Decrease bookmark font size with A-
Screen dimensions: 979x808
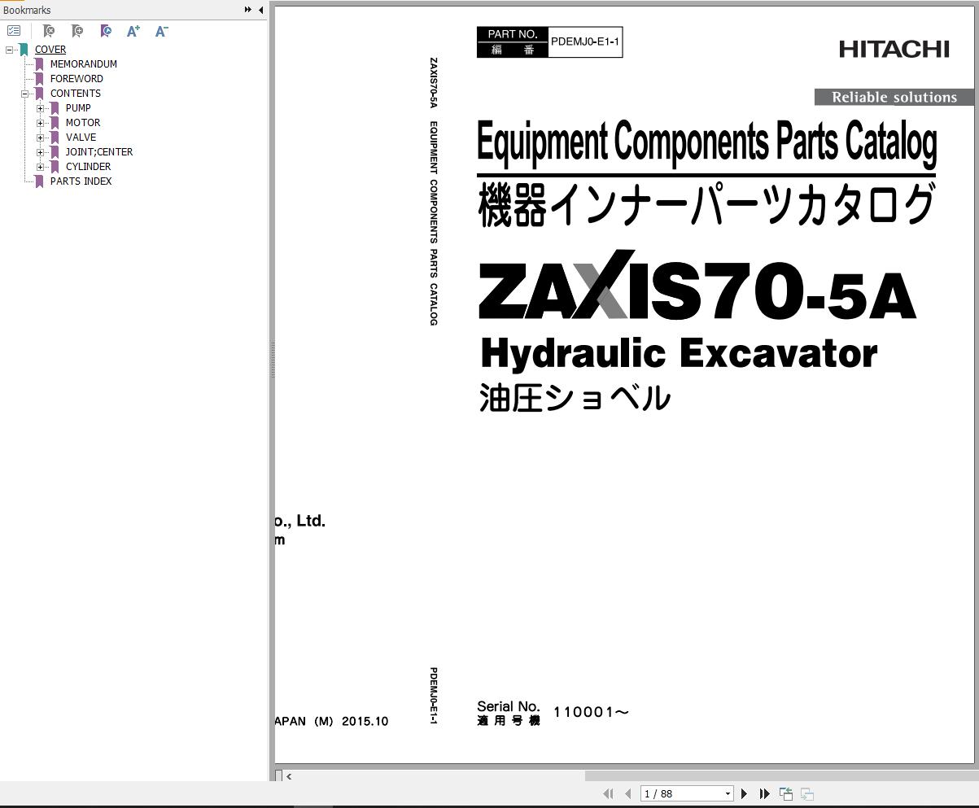pyautogui.click(x=161, y=31)
